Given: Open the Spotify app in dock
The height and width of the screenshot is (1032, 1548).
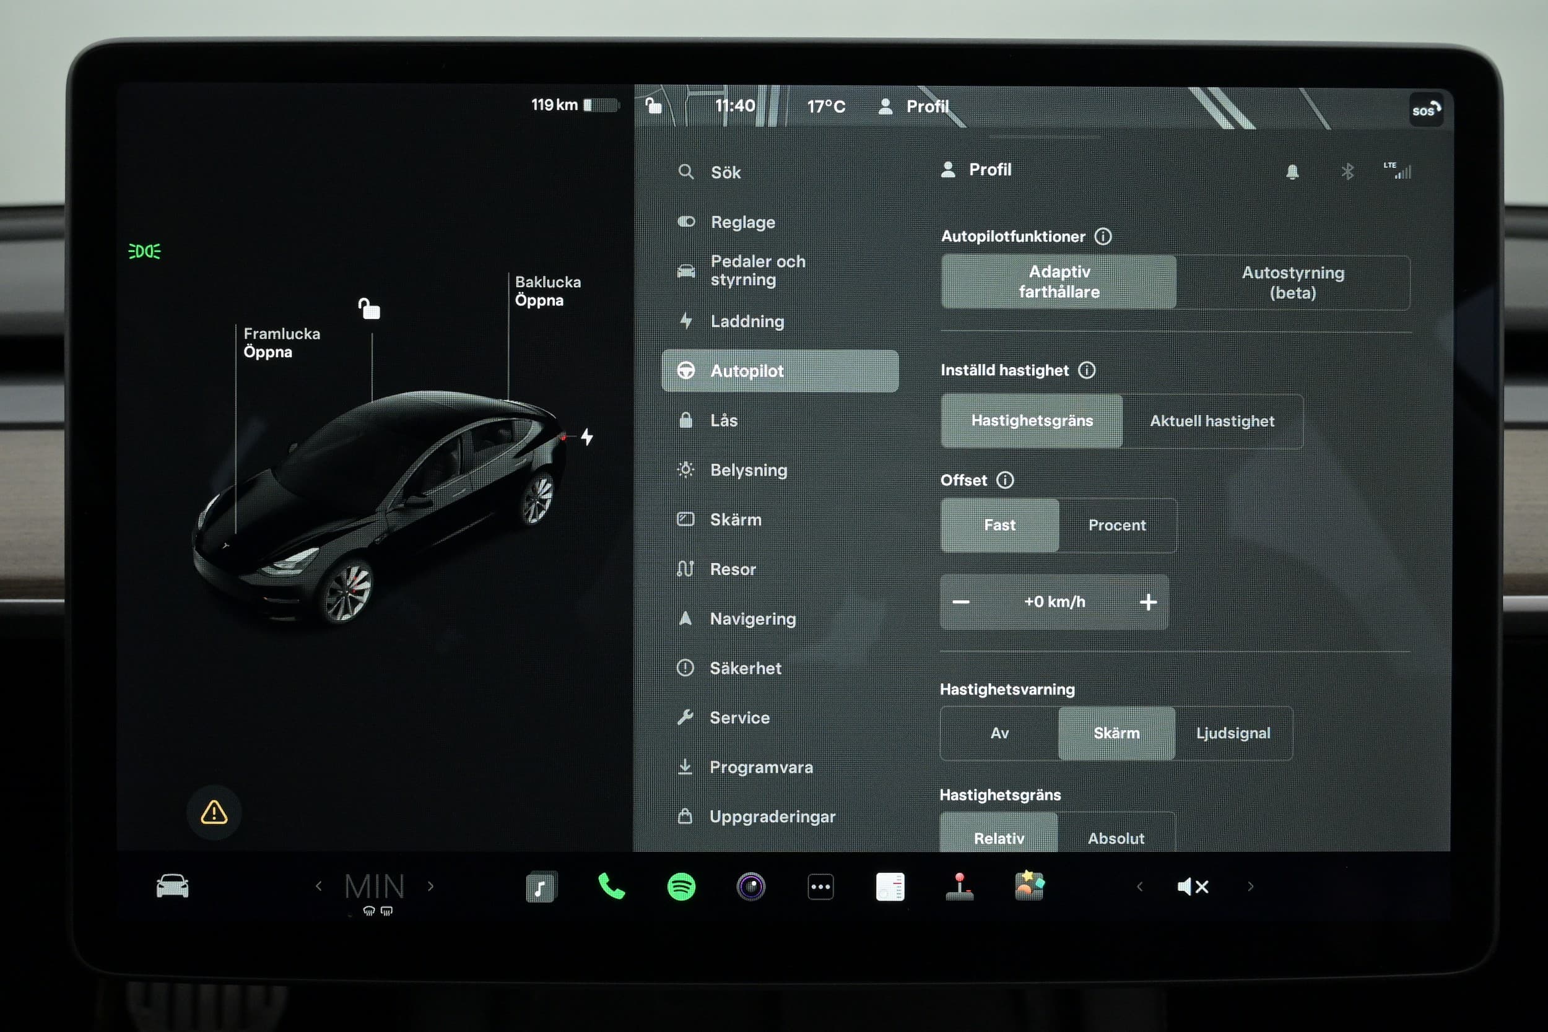Looking at the screenshot, I should 681,887.
